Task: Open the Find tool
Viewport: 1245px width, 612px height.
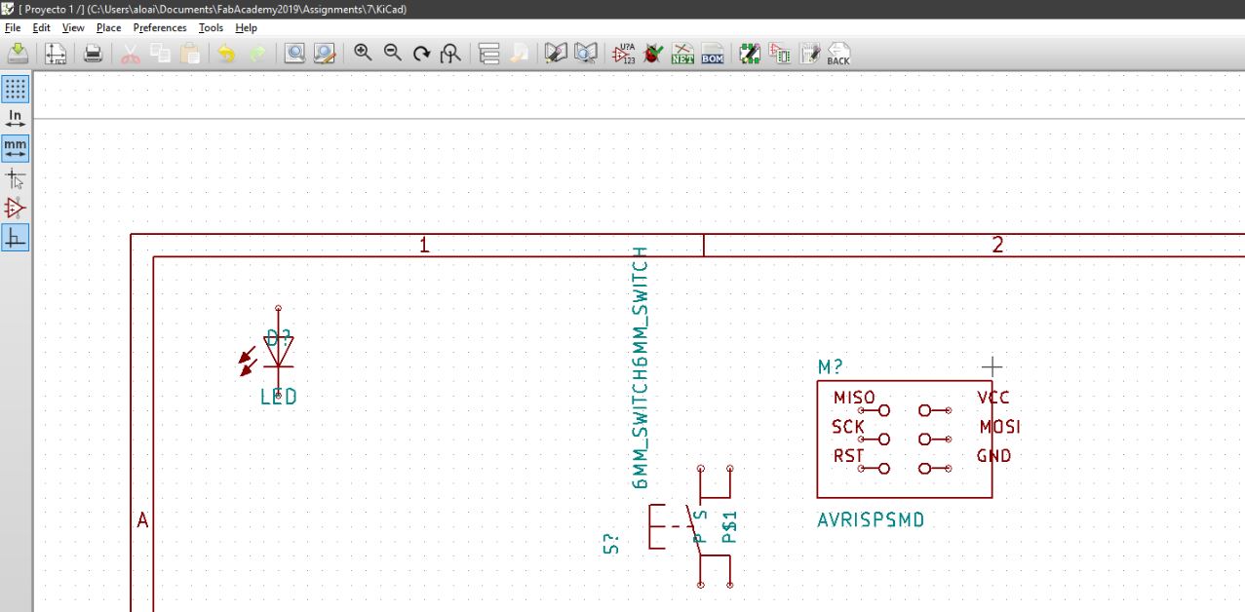Action: [294, 54]
